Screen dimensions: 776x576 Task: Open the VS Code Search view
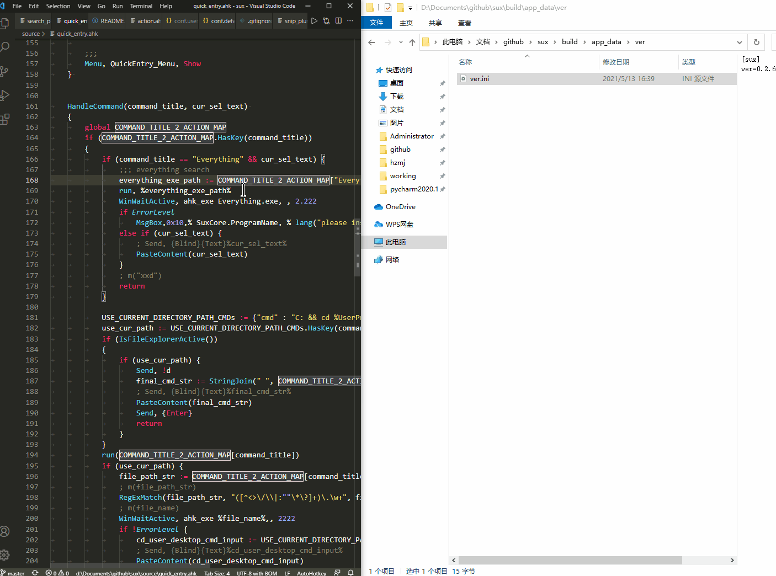(5, 47)
